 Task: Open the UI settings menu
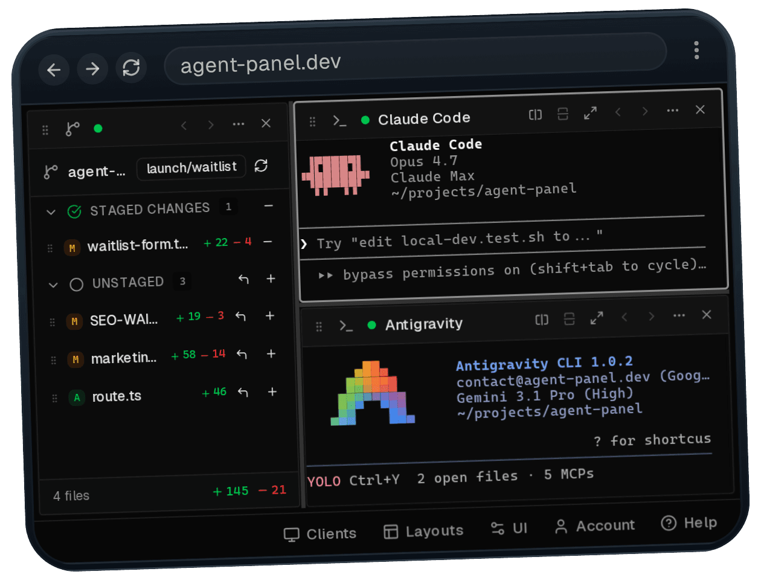coord(509,529)
